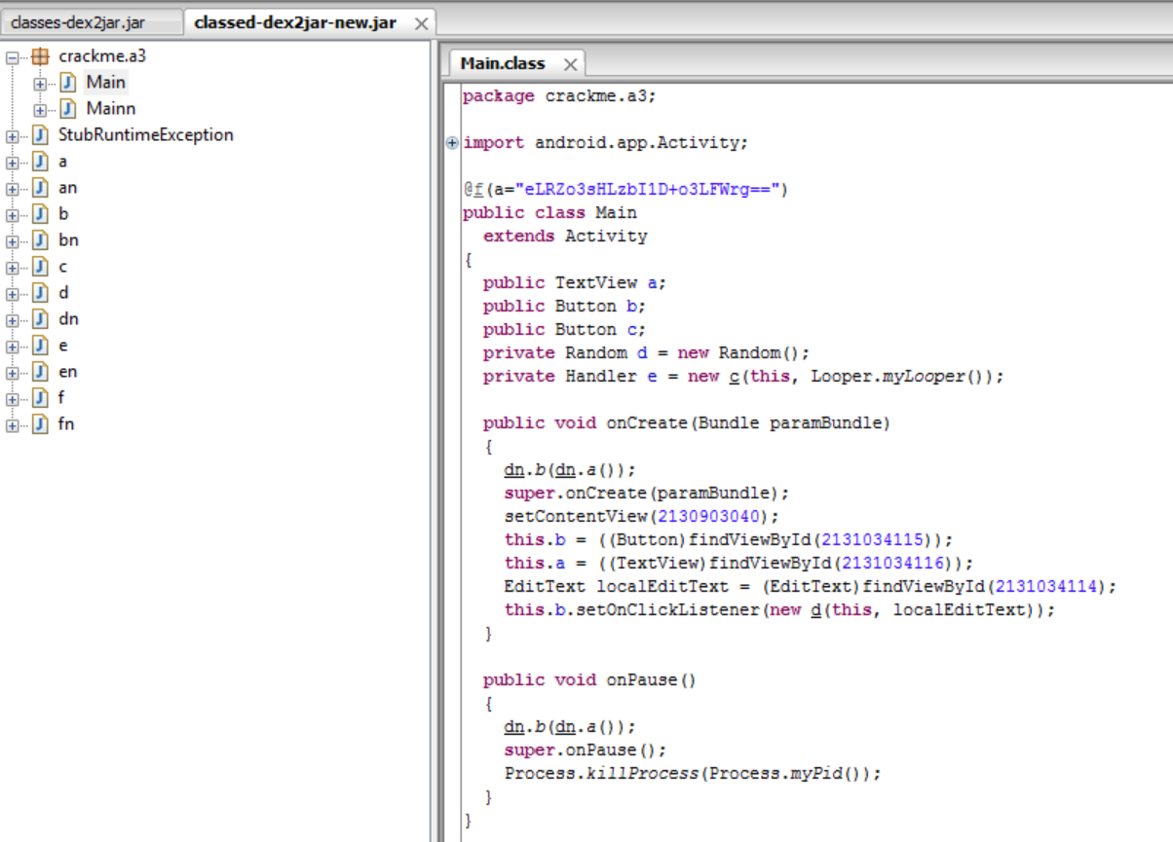Expand the class a tree node

[12, 162]
